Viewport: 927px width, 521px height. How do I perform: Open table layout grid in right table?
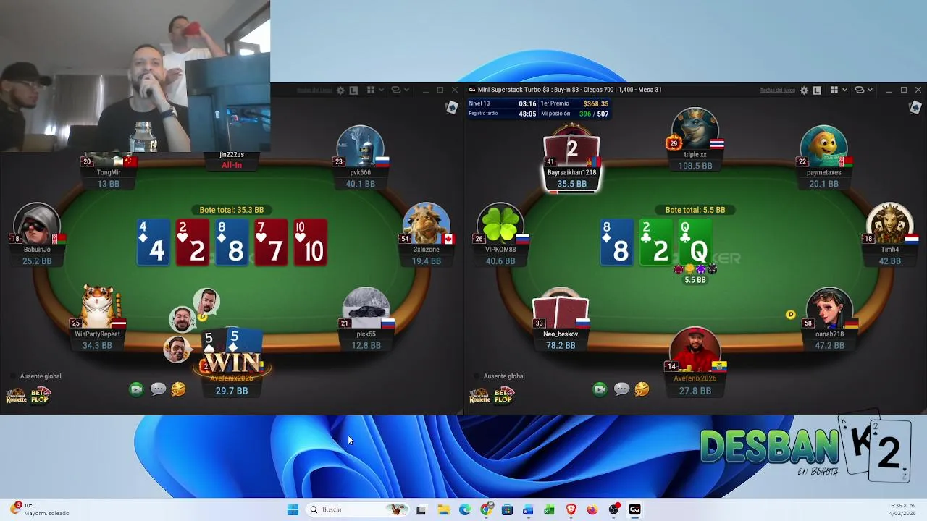point(834,90)
